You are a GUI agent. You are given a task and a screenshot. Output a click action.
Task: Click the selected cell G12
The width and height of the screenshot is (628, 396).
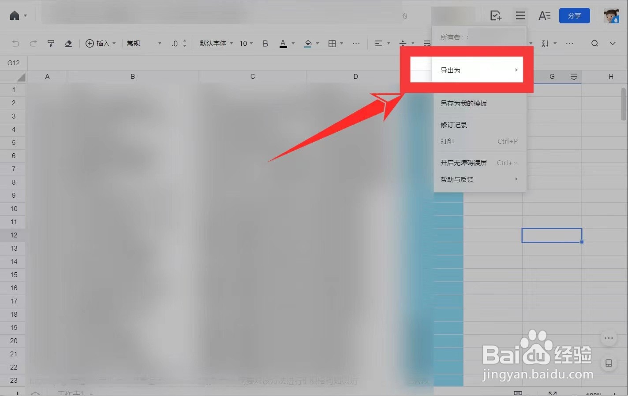[x=552, y=235]
